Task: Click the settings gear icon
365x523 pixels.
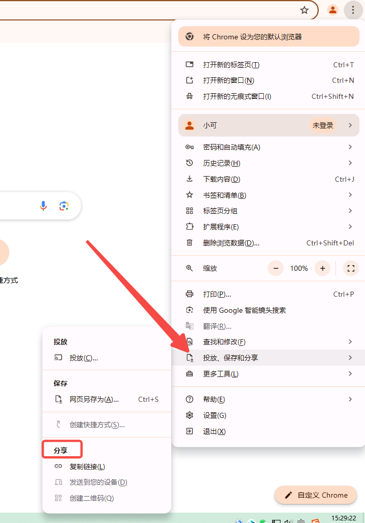Action: (x=189, y=415)
